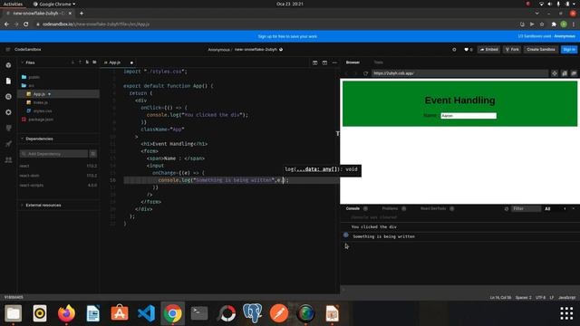
Task: Click the download arrow icon in Files header
Action: coord(72,62)
